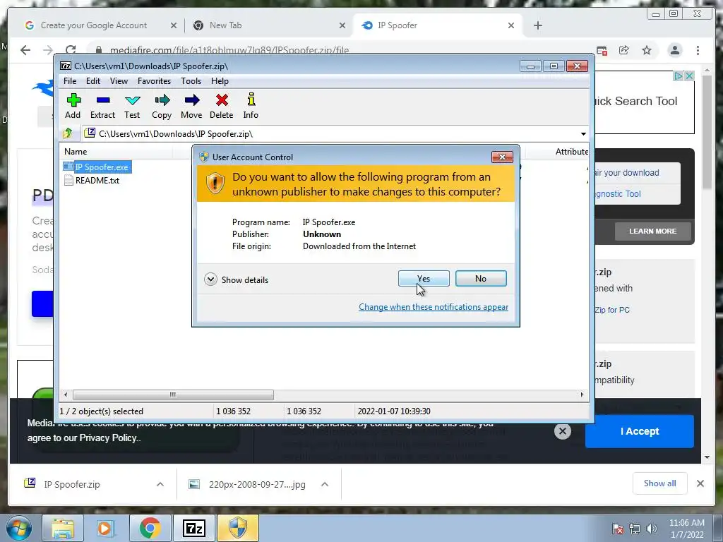The image size is (723, 542).
Task: Click the share page icon in Chrome
Action: pos(624,50)
